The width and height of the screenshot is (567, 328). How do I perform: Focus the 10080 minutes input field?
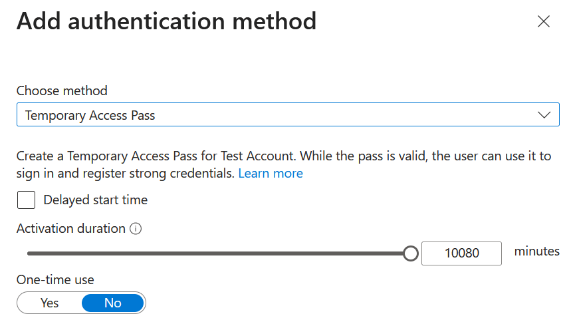click(x=461, y=253)
